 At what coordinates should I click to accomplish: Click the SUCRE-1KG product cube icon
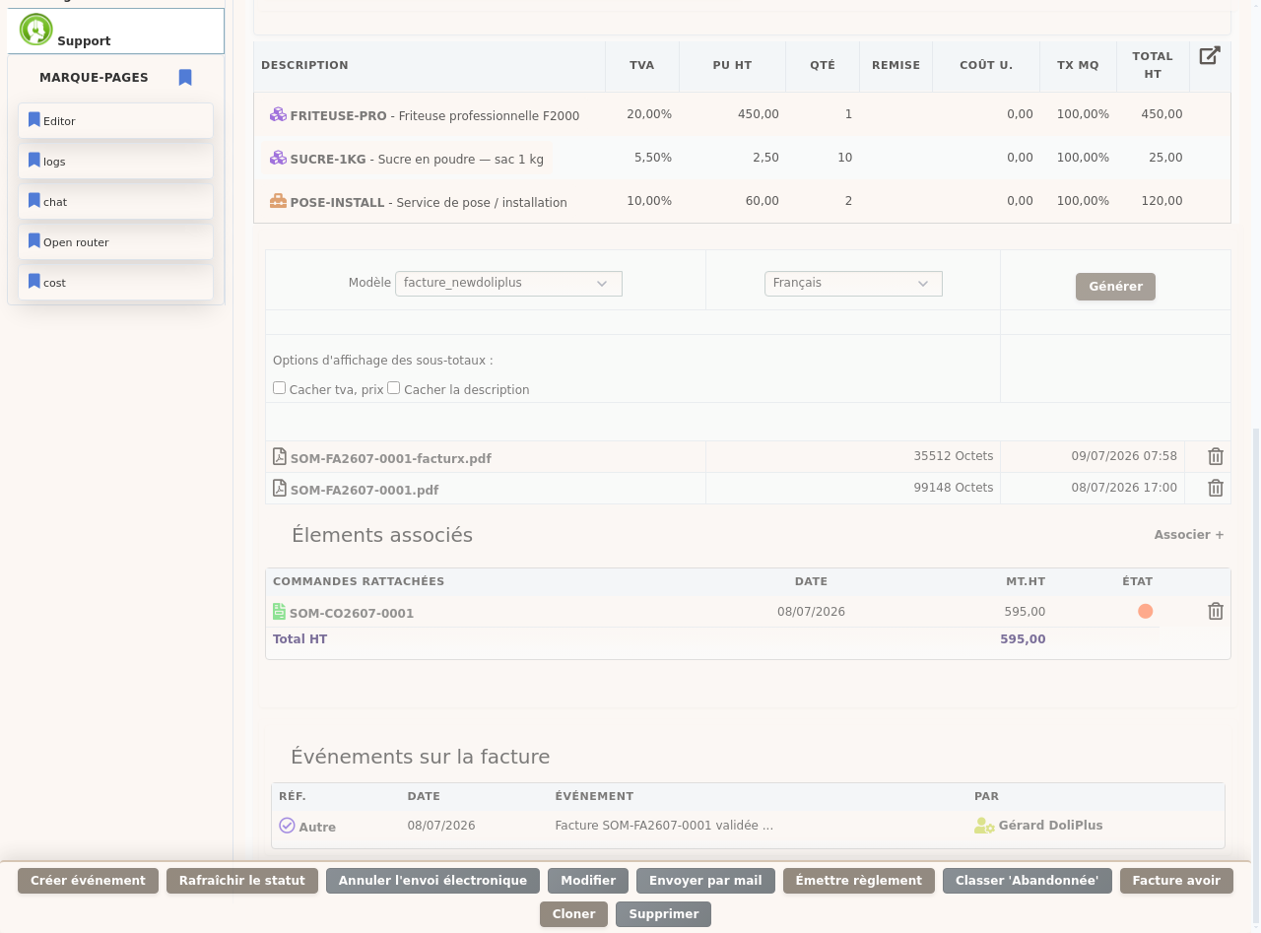click(278, 158)
